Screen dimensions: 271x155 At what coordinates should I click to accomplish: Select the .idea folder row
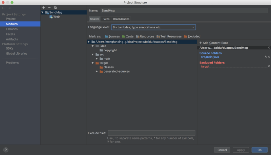click(101, 46)
